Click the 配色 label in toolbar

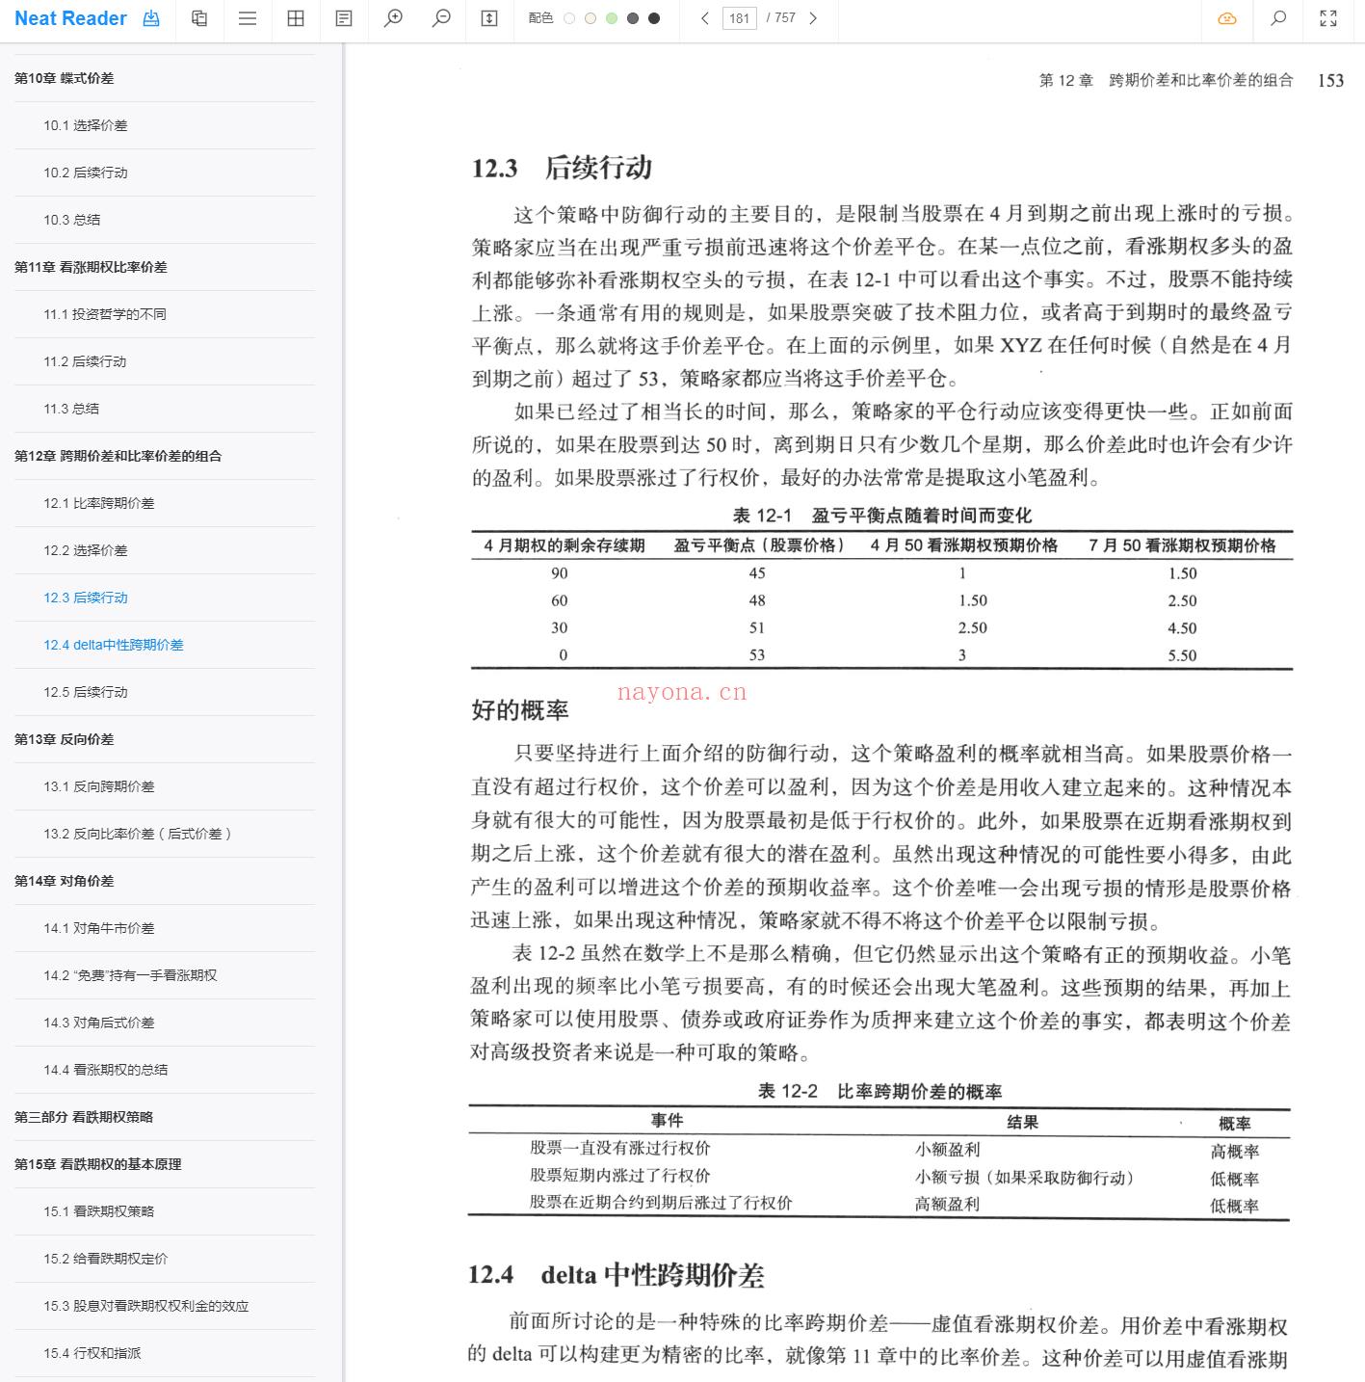(540, 18)
